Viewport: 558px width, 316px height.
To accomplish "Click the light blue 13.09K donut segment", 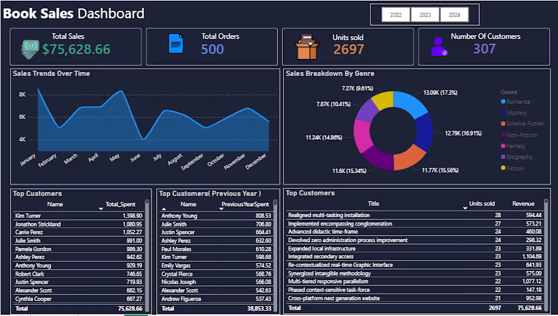I will coord(411,103).
